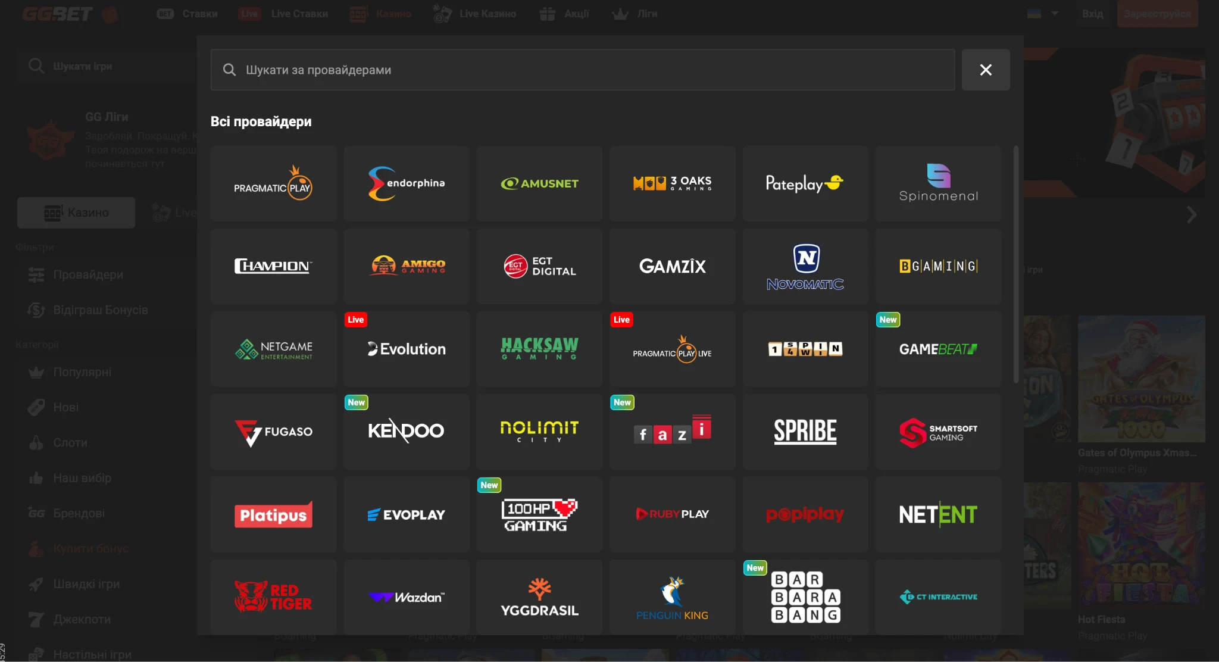
Task: Click the Зареєструйся registration button
Action: coord(1158,14)
